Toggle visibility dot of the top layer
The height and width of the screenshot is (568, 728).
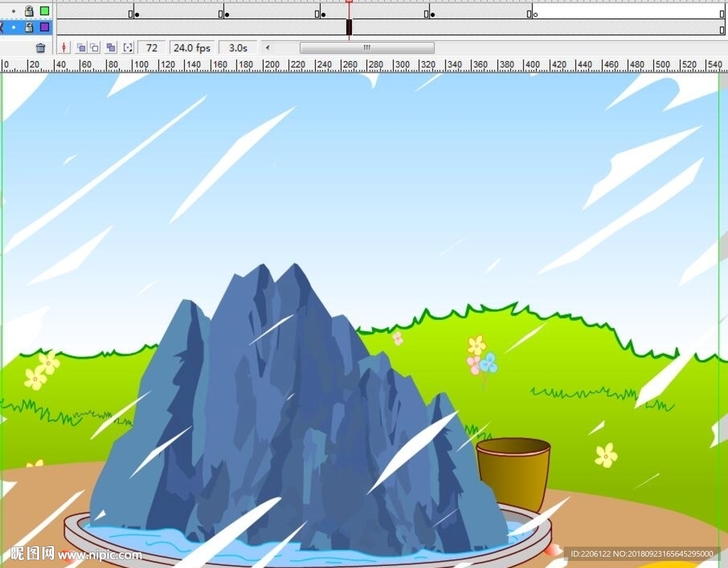(14, 11)
